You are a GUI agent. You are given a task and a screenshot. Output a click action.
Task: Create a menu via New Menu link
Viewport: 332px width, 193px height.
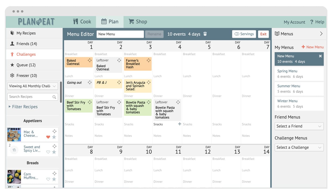click(312, 47)
